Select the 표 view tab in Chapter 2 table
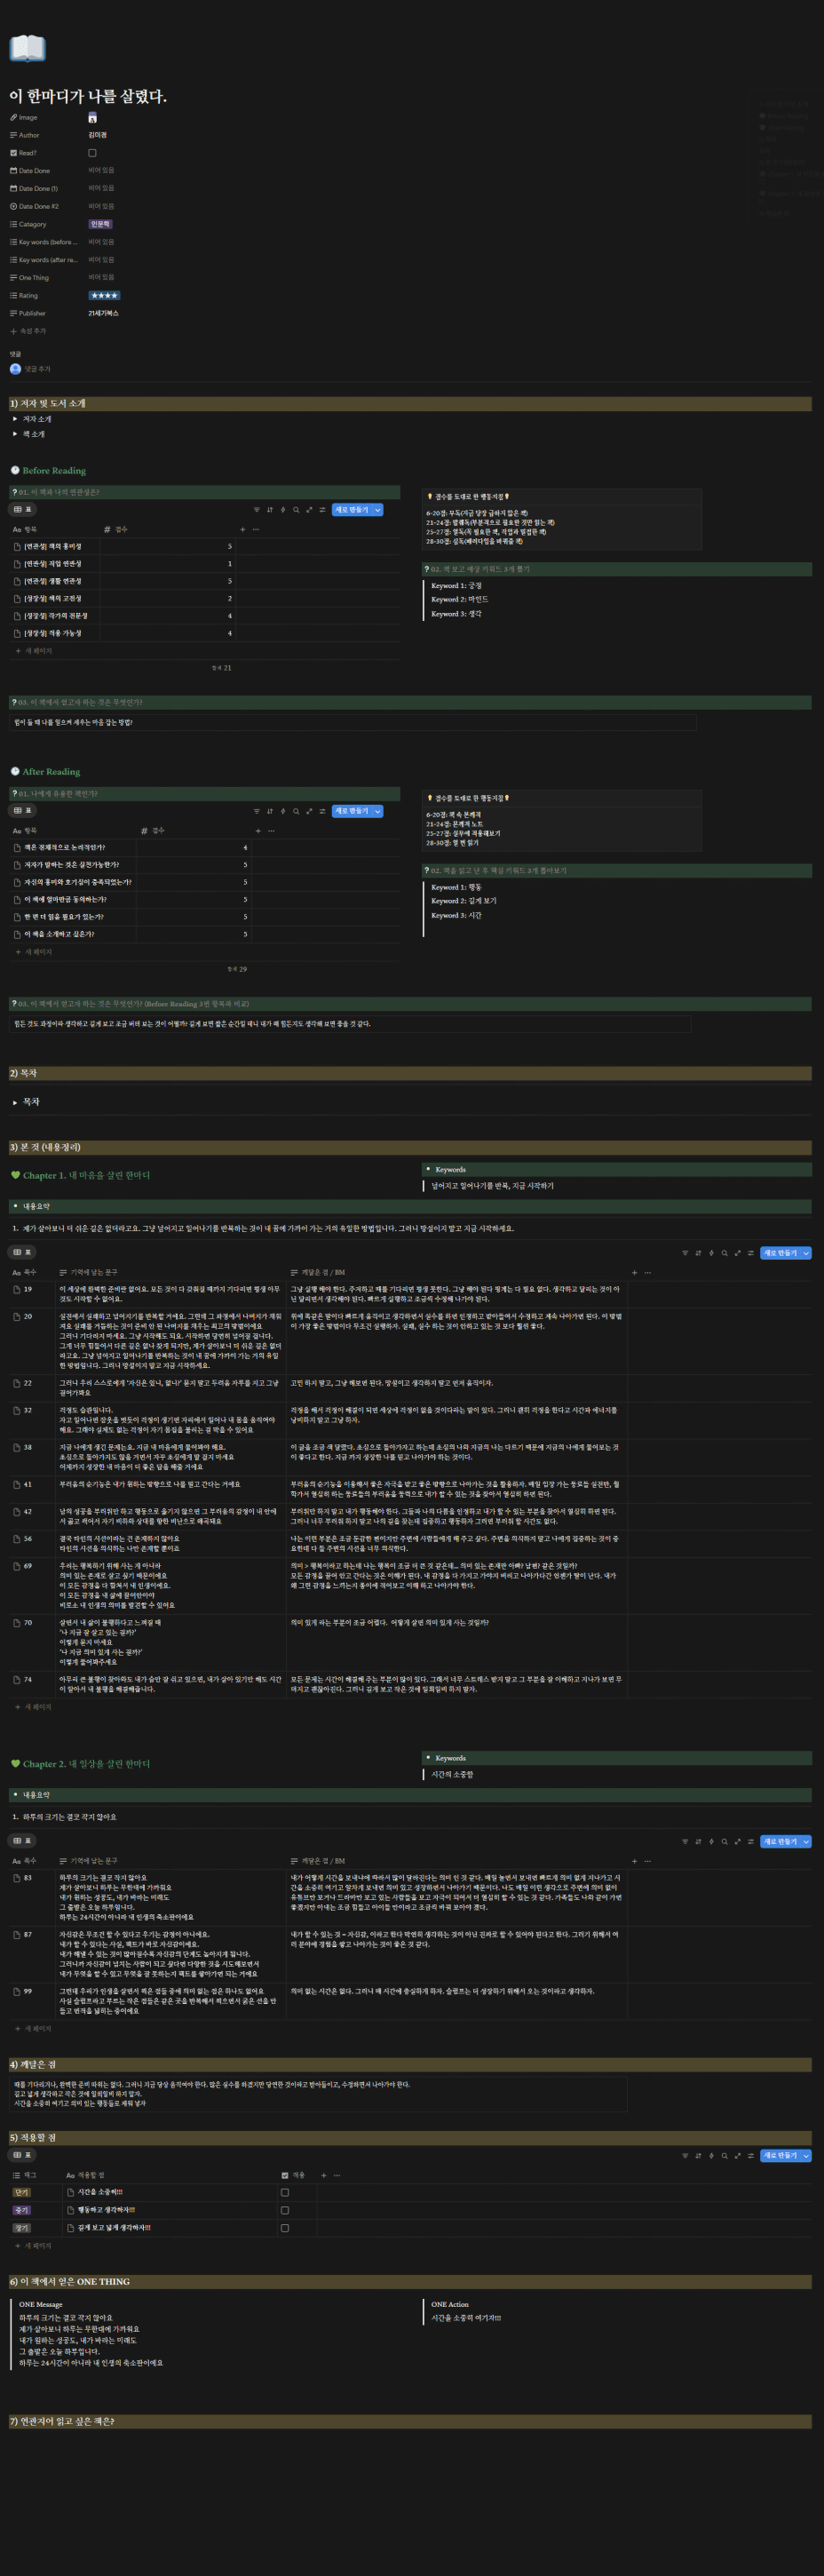The image size is (824, 2576). coord(23,1841)
